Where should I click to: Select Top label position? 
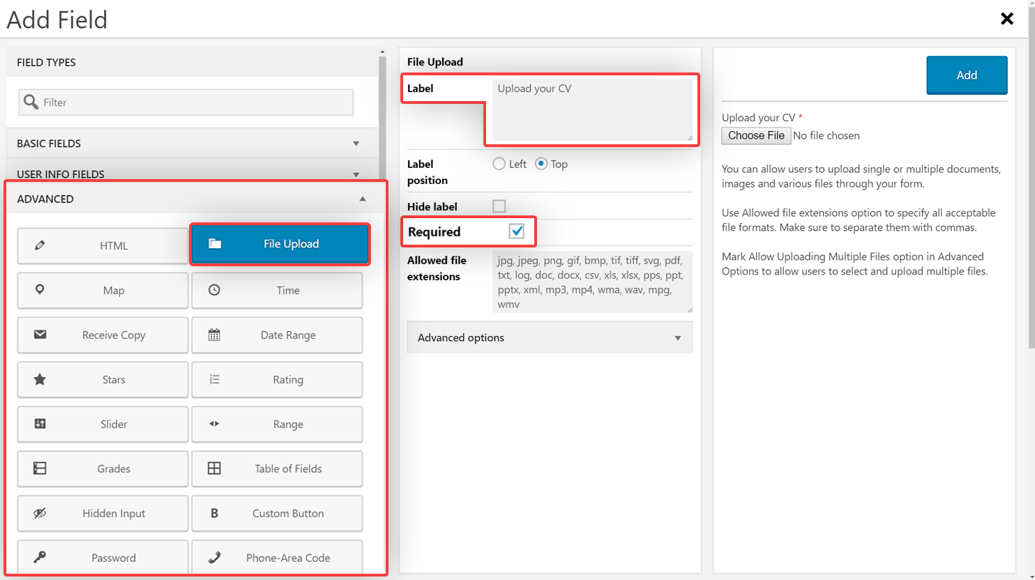click(x=541, y=164)
